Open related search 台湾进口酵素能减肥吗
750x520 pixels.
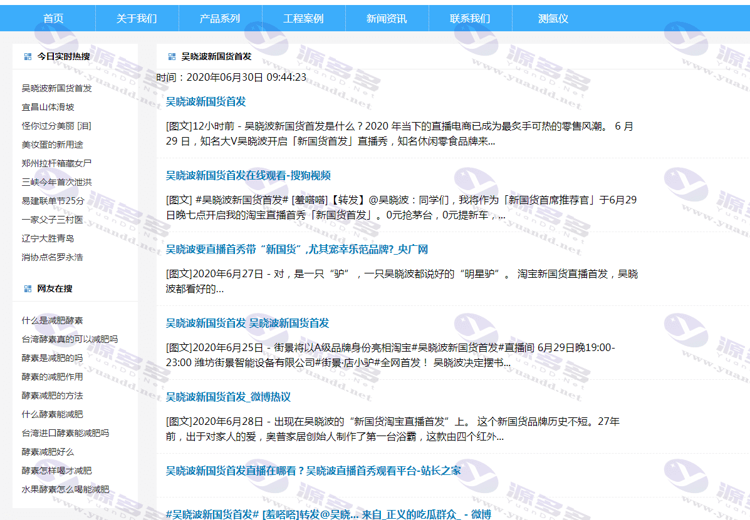(x=66, y=433)
